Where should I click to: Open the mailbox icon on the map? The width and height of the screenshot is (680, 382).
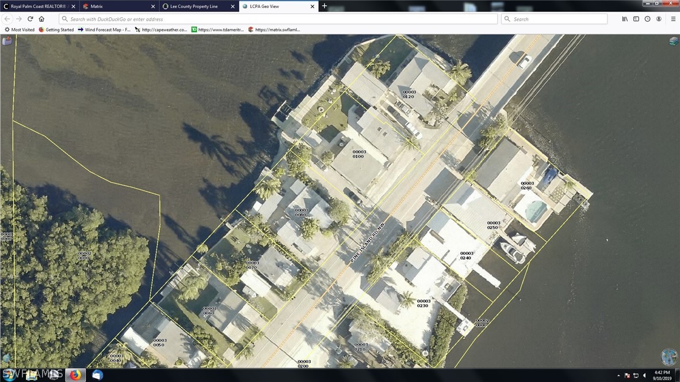(x=7, y=41)
